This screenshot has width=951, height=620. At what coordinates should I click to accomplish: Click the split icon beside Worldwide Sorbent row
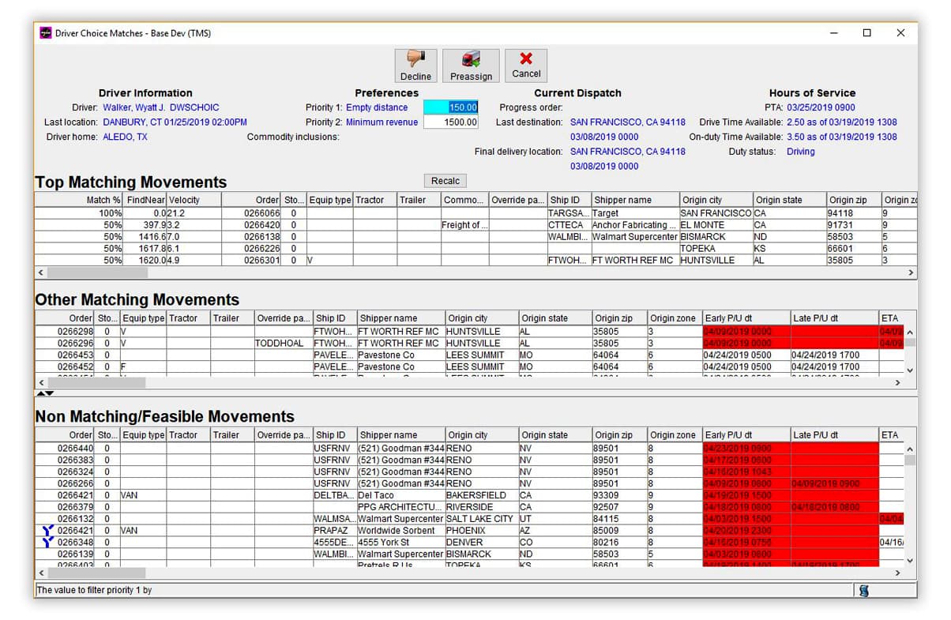[x=47, y=531]
